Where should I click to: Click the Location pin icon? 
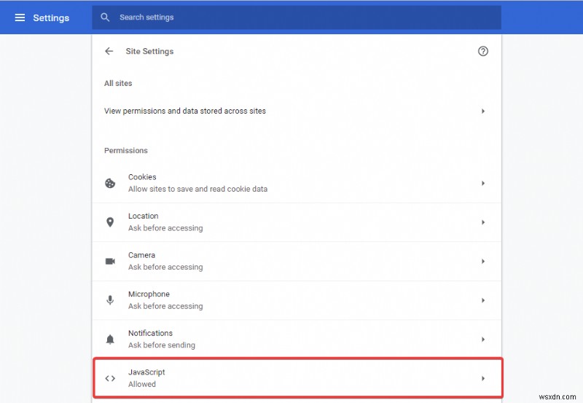tap(110, 222)
